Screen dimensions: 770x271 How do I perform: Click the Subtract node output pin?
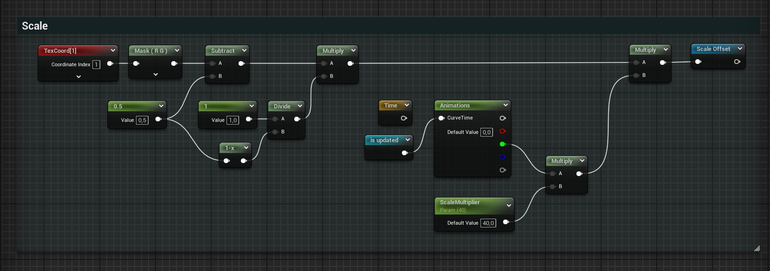coord(241,63)
